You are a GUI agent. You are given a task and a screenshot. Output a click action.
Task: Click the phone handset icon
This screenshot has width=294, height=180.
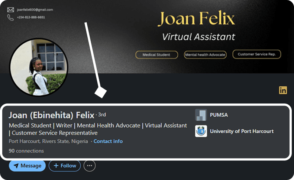click(x=10, y=17)
